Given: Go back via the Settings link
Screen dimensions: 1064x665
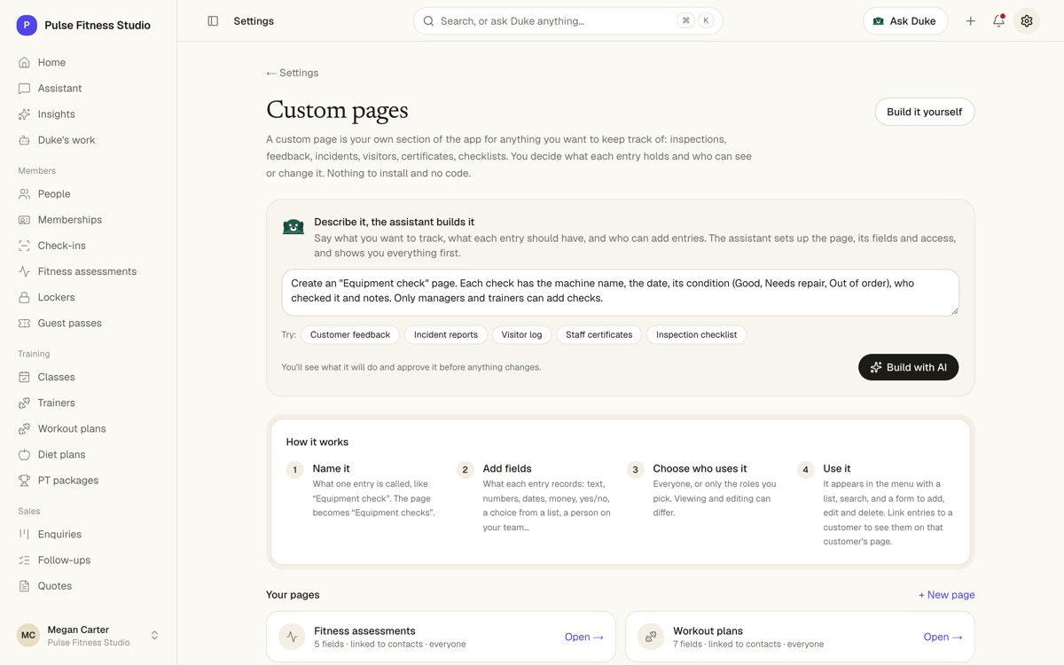Looking at the screenshot, I should click(293, 73).
